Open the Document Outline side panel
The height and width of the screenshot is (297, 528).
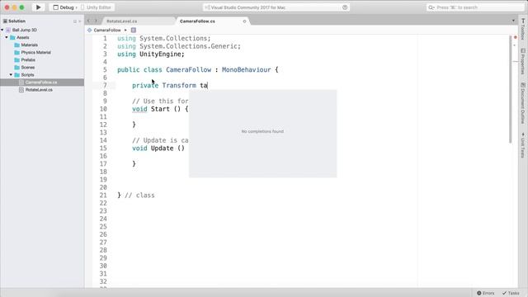523,103
